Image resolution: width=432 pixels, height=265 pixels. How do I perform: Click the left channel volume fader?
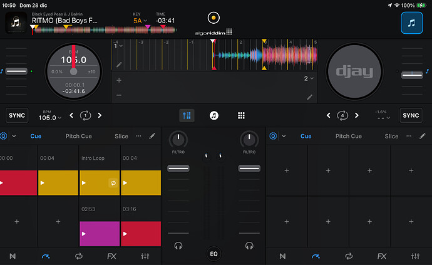pos(178,168)
